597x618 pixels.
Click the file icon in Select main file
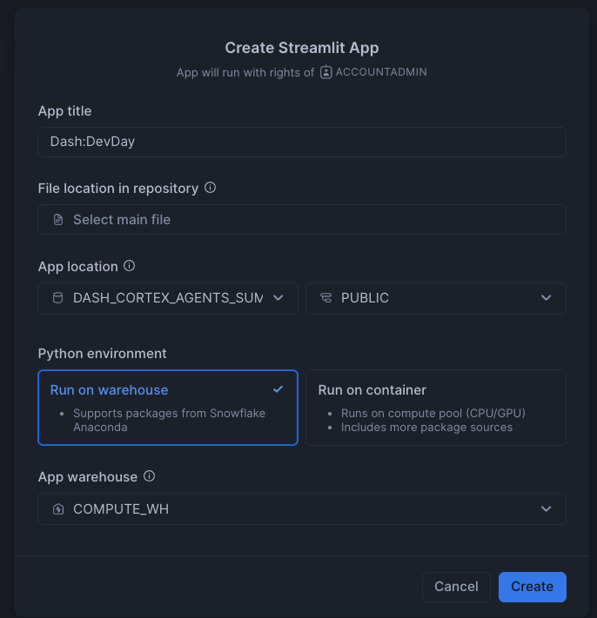tap(58, 220)
